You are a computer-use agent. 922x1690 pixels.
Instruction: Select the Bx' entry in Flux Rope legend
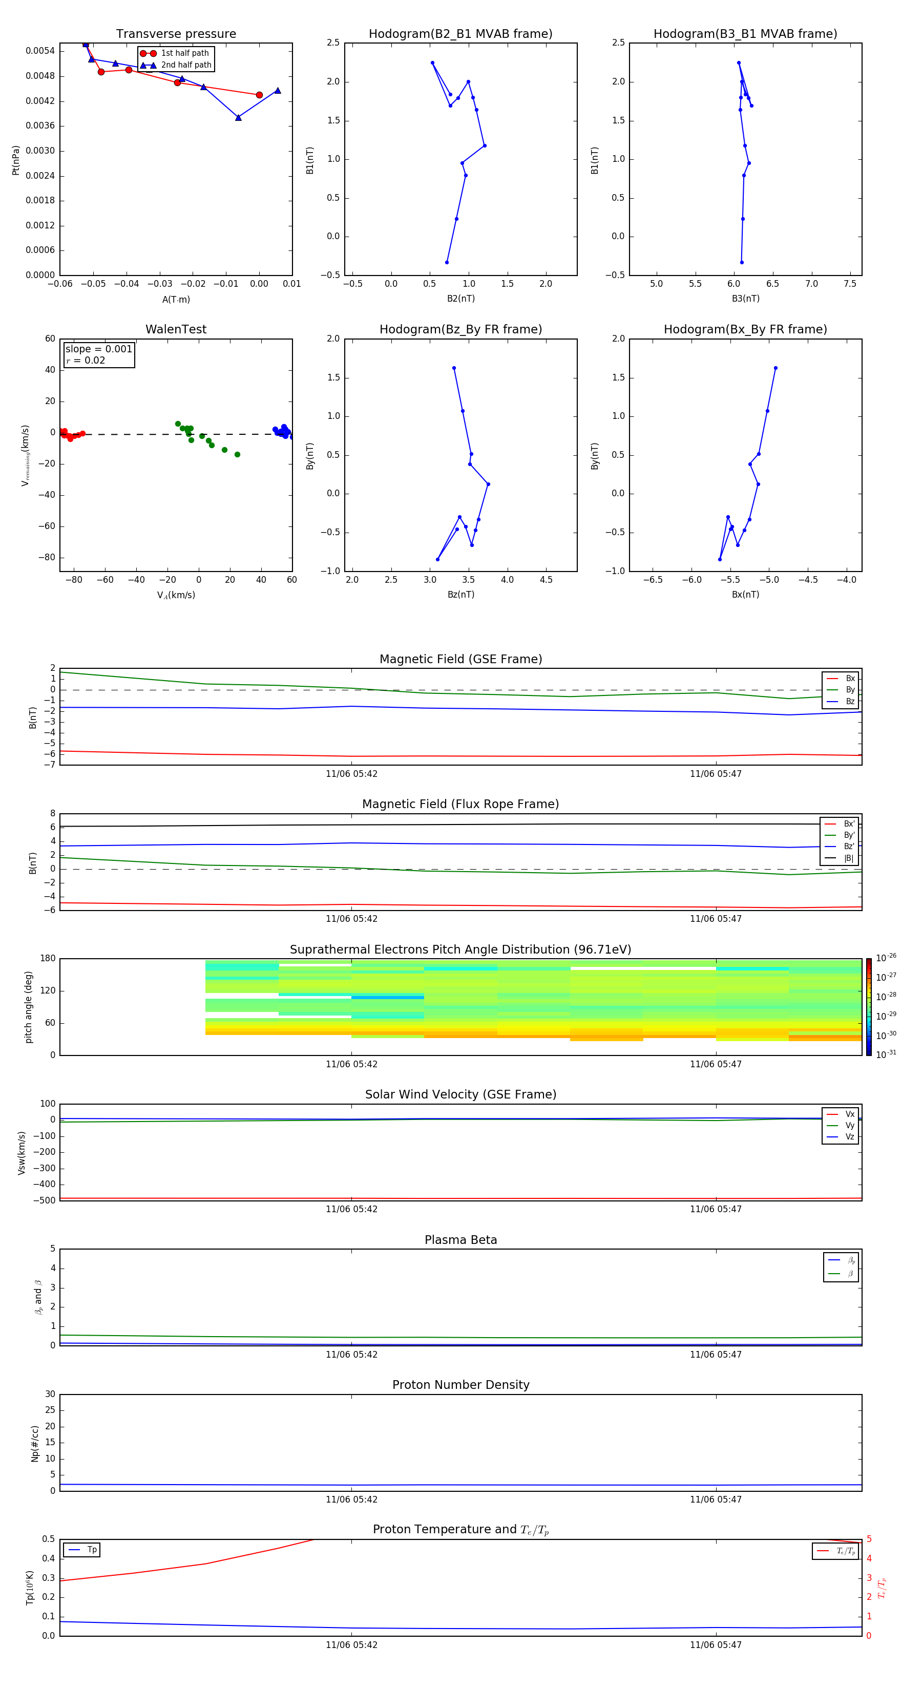[x=840, y=824]
